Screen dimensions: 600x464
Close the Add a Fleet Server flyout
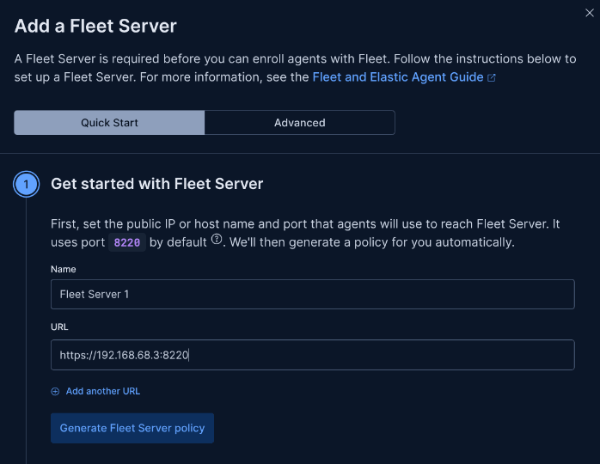pyautogui.click(x=590, y=13)
